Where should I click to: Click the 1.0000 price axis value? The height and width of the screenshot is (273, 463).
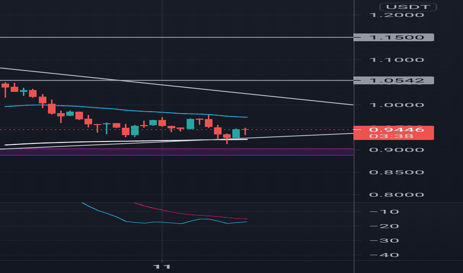tap(396, 105)
